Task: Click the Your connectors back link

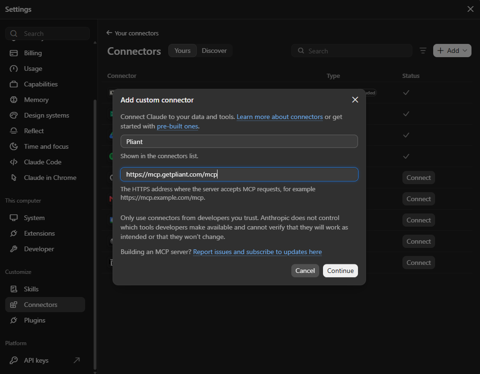Action: [x=132, y=33]
